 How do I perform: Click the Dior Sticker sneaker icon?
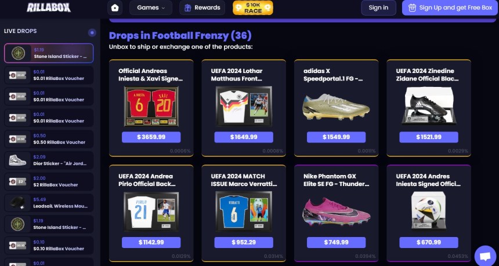pos(17,160)
